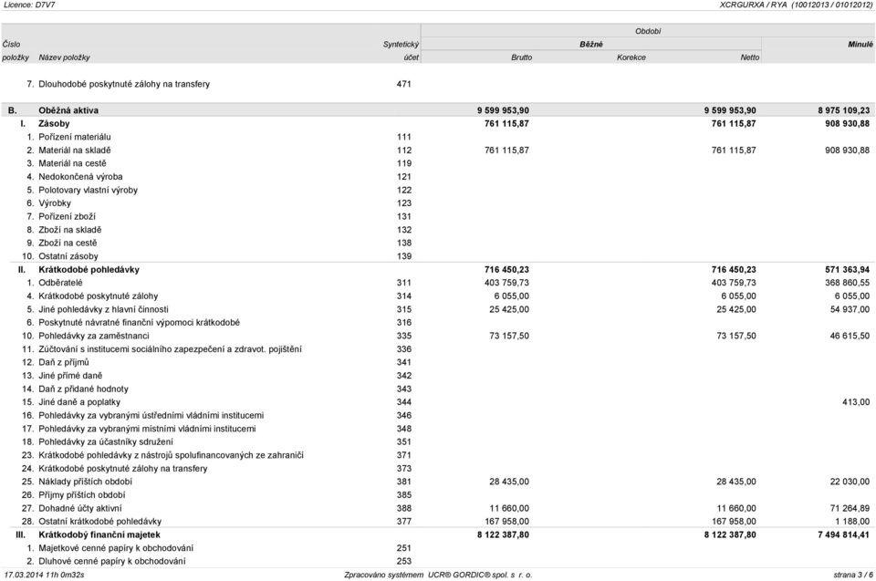This screenshot has width=876, height=581.
Task: Select previous period value 71 264,89
Action: point(850,508)
